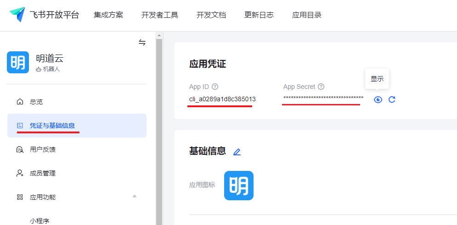Click the 应用凭证 section heading
Image resolution: width=457 pixels, height=225 pixels.
pos(208,64)
